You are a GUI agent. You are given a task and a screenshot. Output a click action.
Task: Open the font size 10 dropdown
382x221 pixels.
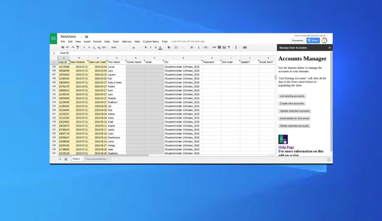(x=136, y=47)
